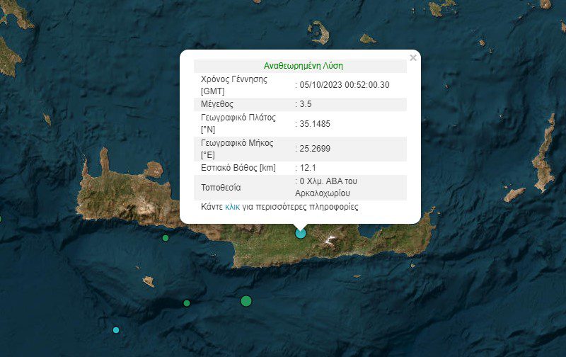Screen dimensions: 566x357
Task: Click the latitude value '35.1485'
Action: pos(315,123)
